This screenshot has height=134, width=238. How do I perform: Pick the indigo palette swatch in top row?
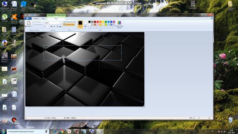point(111,22)
